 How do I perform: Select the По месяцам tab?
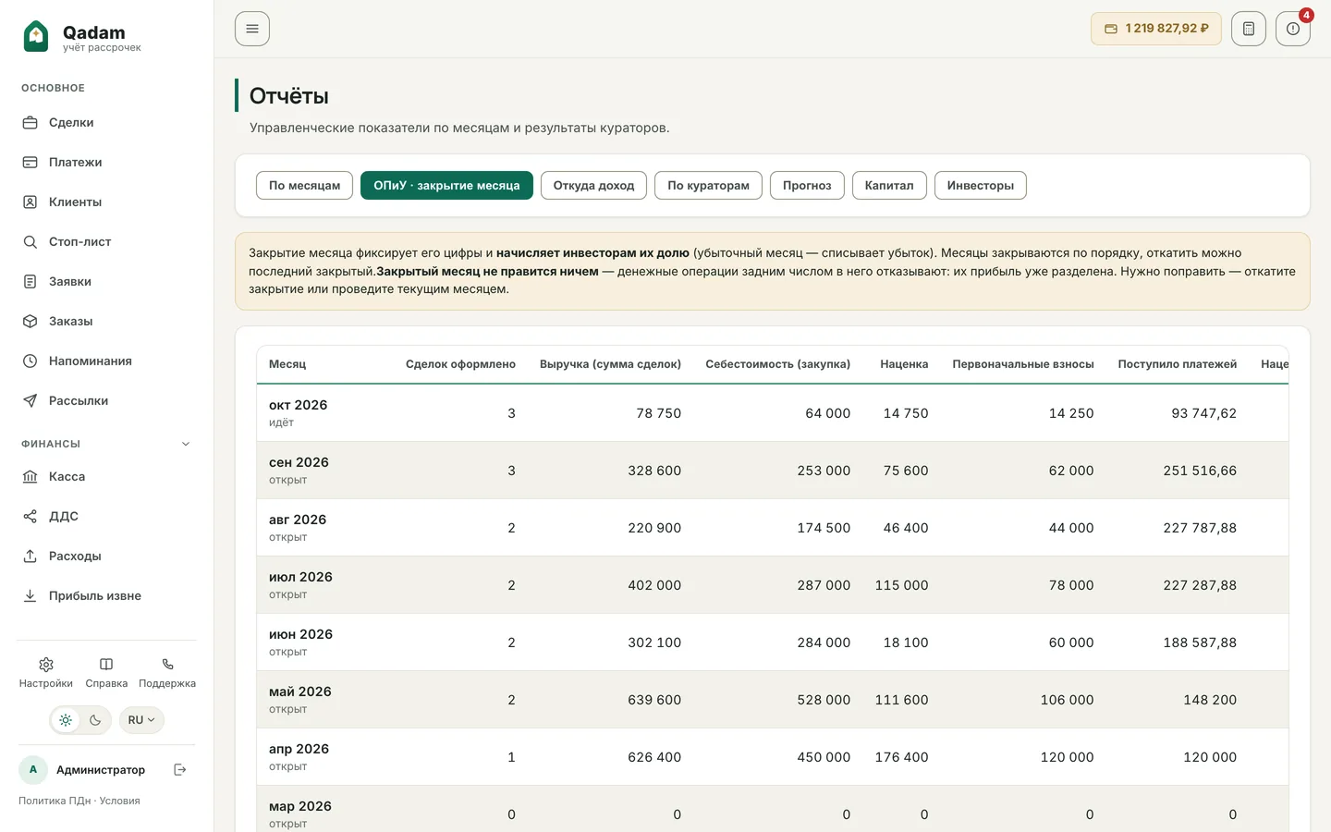pos(304,185)
